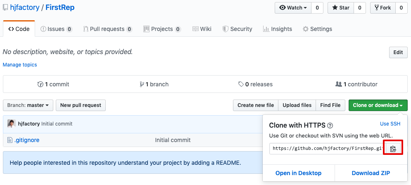View the 1 commit history
The image size is (411, 185).
(x=53, y=84)
